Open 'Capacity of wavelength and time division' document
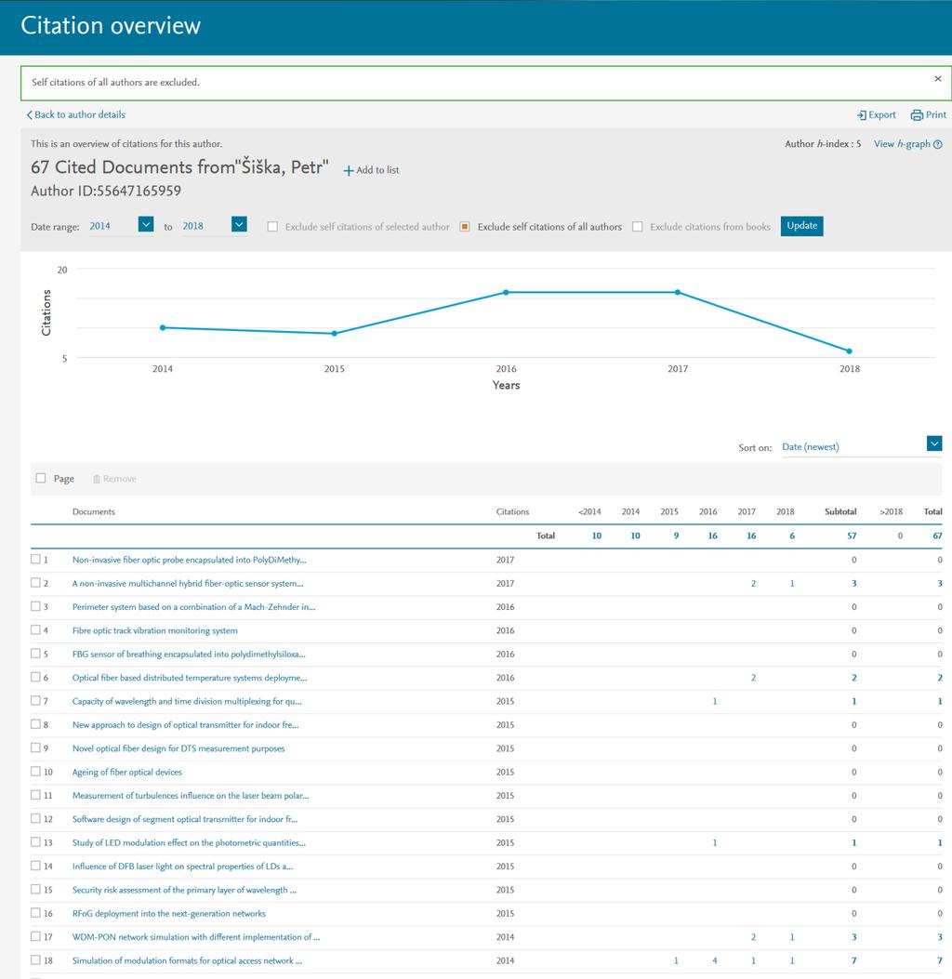The height and width of the screenshot is (979, 952). point(187,702)
